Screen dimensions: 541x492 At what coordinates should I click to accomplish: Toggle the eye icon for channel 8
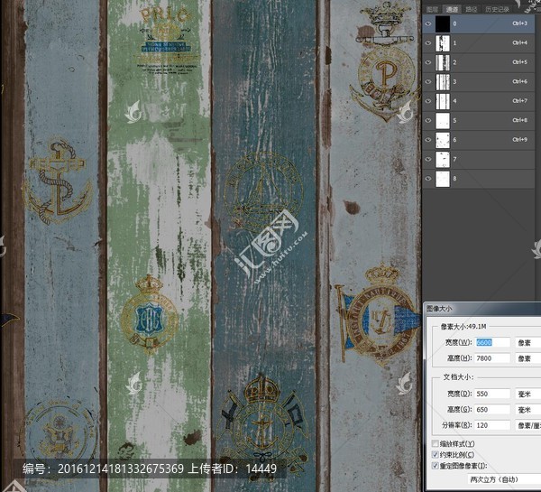428,179
